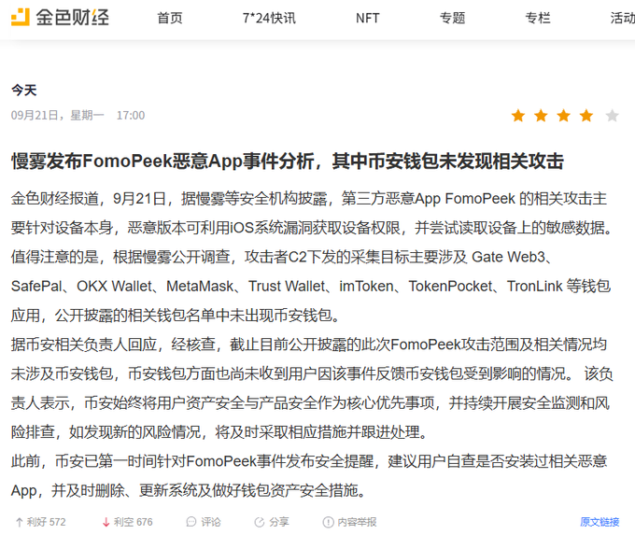The width and height of the screenshot is (635, 549).
Task: Click the 内容举报 warning icon
Action: click(328, 522)
